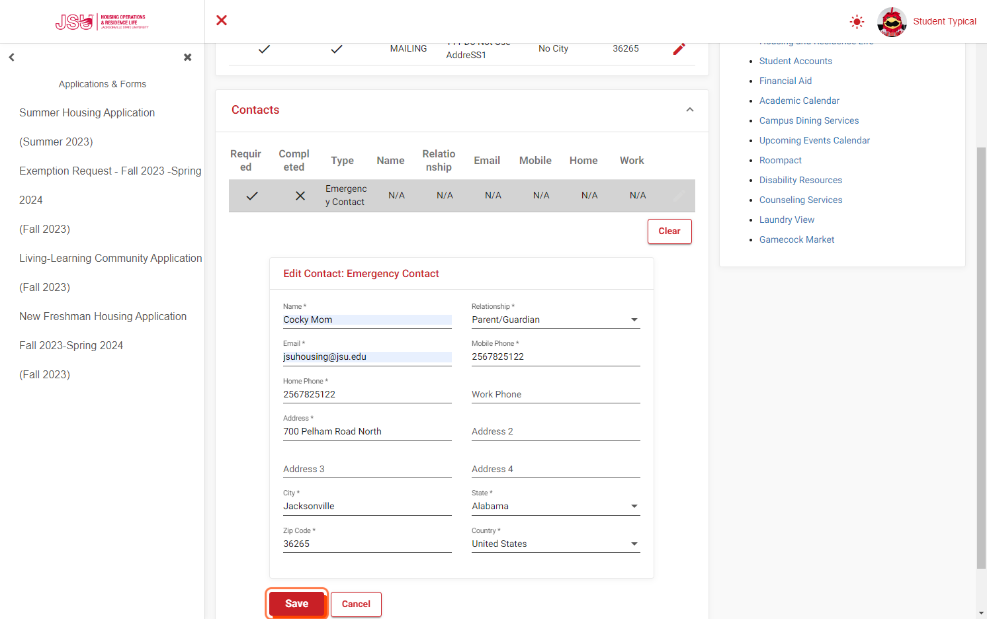Click the Zip Code field containing 36265
The height and width of the screenshot is (619, 987).
coord(367,544)
